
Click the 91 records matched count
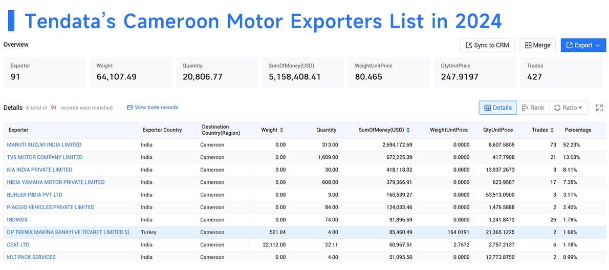(54, 108)
